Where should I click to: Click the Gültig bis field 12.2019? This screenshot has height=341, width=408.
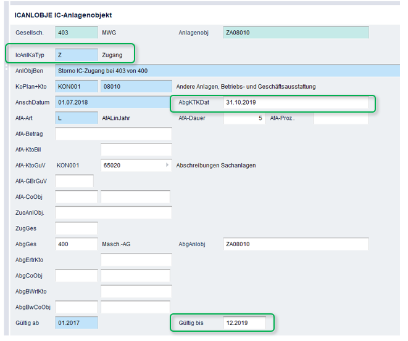(x=244, y=323)
